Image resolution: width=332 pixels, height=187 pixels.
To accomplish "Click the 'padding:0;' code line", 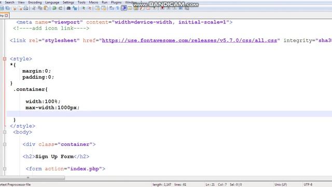I will [38, 77].
